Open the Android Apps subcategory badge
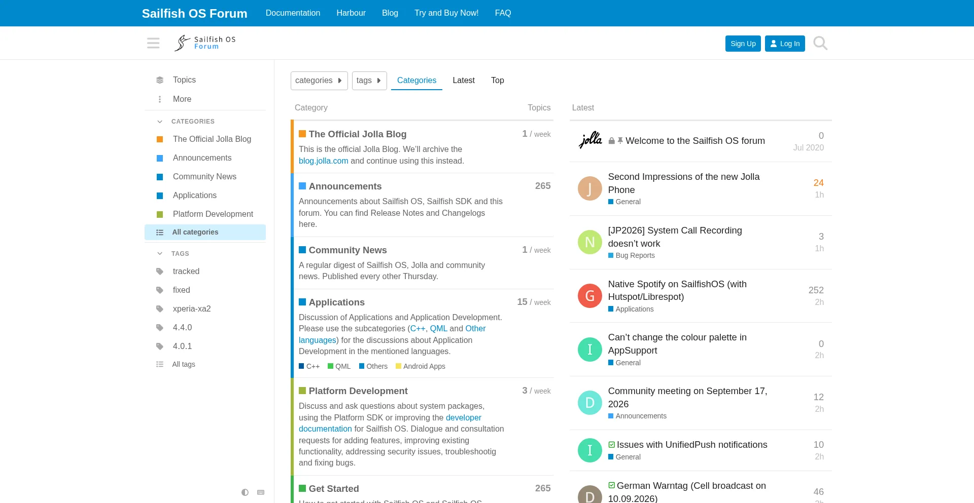974x503 pixels. [421, 366]
